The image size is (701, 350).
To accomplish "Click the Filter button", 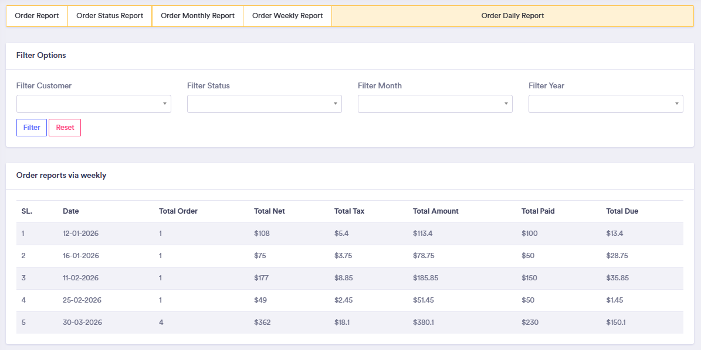I will click(32, 128).
